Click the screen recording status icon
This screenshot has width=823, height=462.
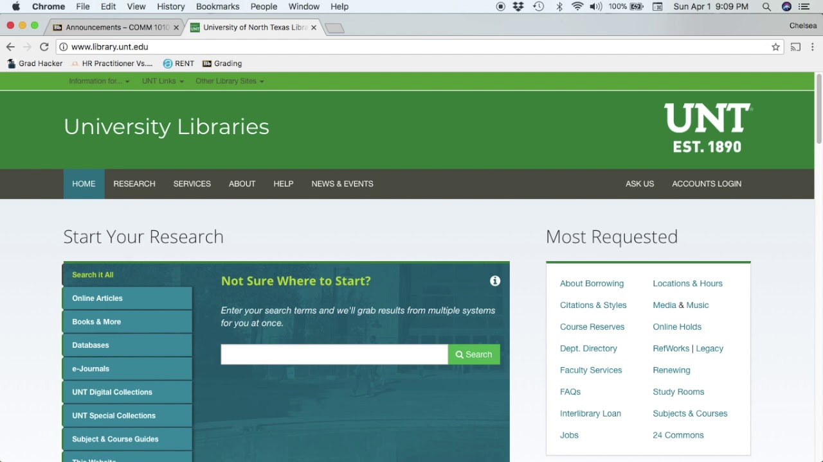[500, 6]
